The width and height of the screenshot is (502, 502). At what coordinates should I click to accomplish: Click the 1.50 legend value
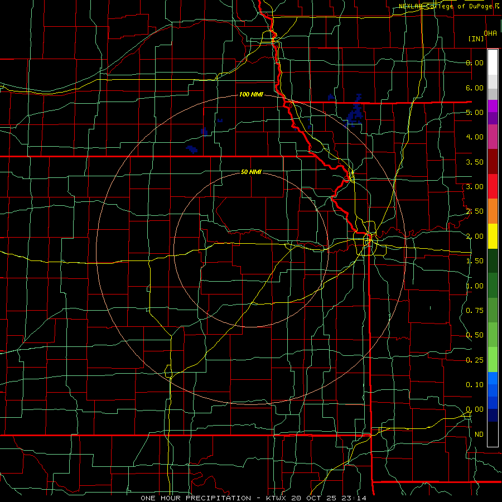click(475, 261)
